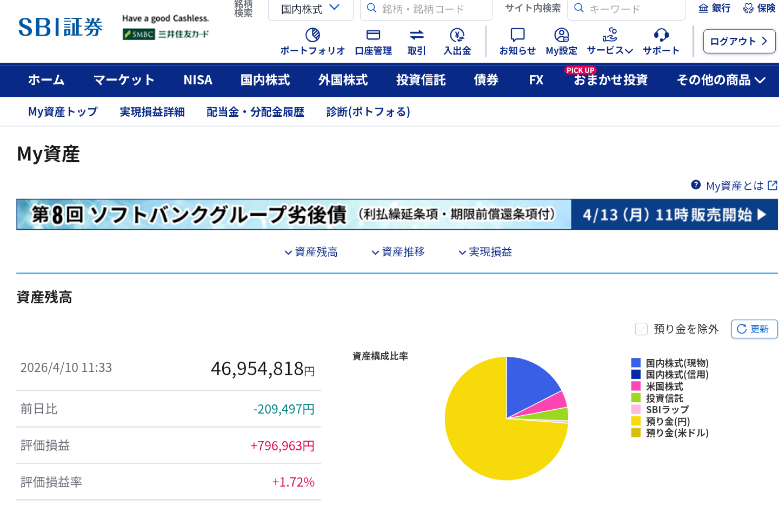Click the ログアウト button
779x506 pixels.
(738, 41)
